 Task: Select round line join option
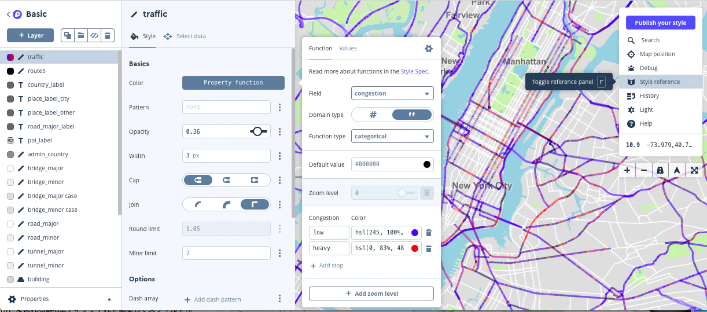pos(227,204)
